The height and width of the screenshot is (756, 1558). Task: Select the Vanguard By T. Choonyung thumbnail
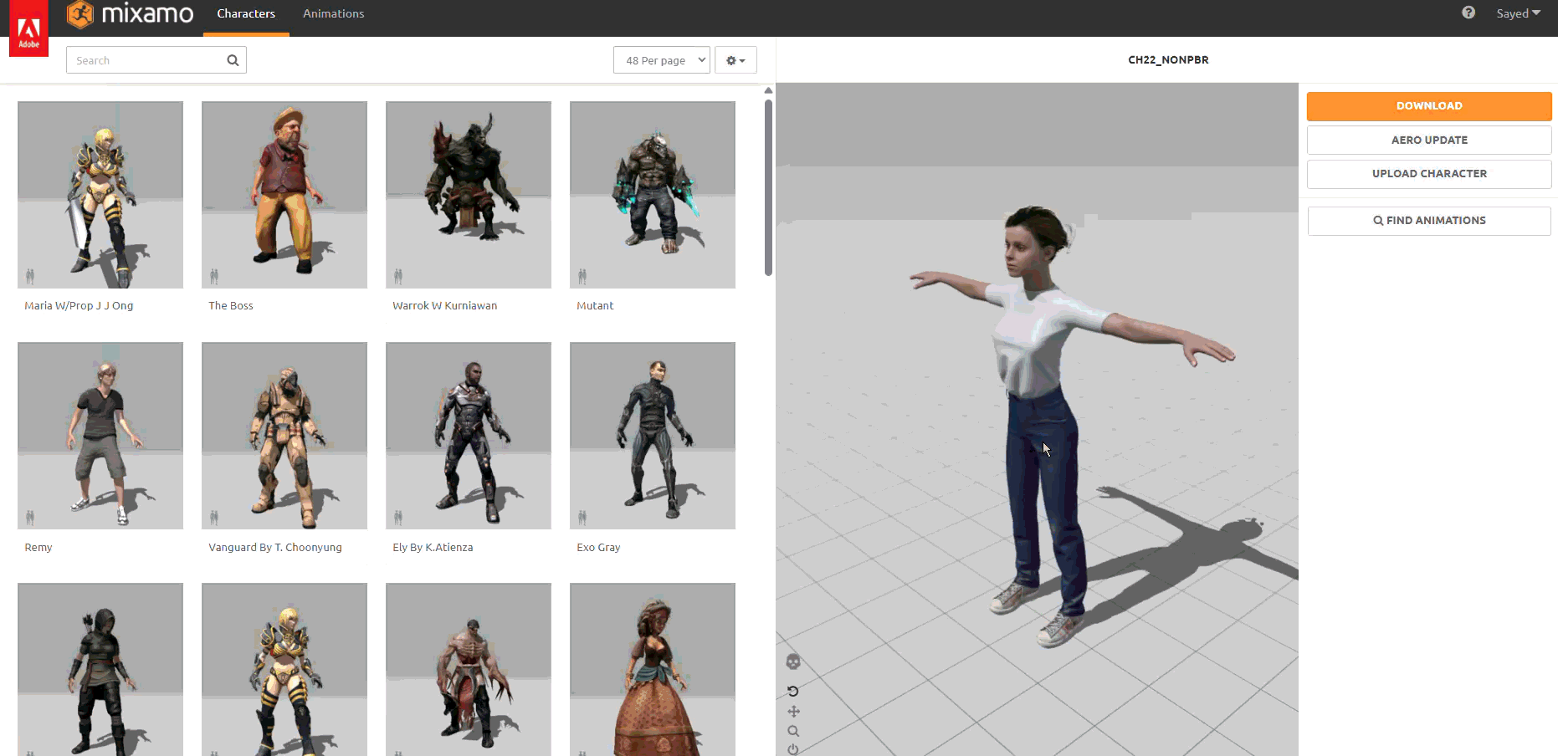(x=284, y=436)
